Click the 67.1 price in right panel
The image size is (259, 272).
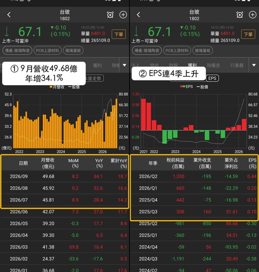click(159, 32)
